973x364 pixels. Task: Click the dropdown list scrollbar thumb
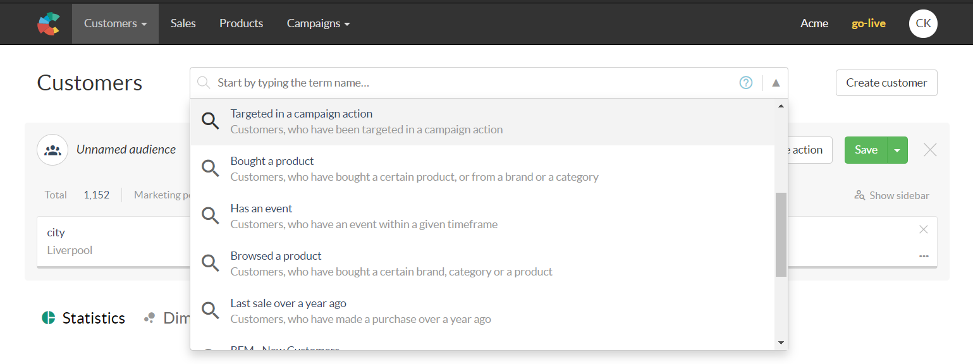coord(781,234)
